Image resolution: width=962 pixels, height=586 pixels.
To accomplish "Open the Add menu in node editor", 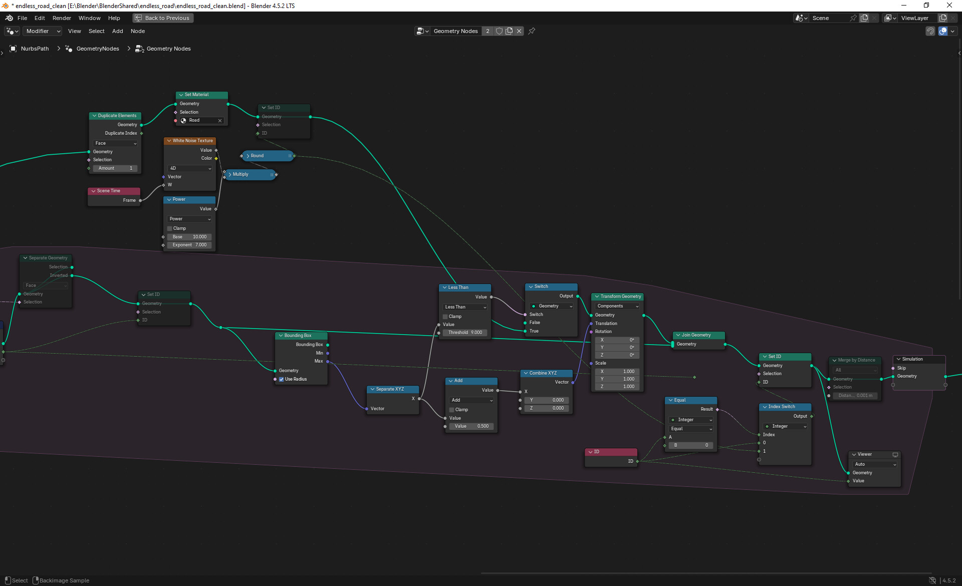I will tap(117, 31).
